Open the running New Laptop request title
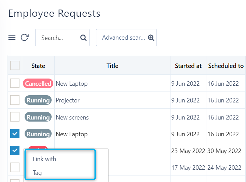Image resolution: width=246 pixels, height=182 pixels. (x=72, y=134)
